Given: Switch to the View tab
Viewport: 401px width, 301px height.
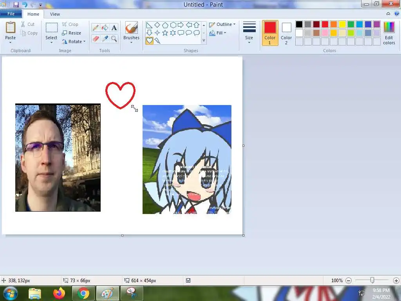Looking at the screenshot, I should click(55, 14).
